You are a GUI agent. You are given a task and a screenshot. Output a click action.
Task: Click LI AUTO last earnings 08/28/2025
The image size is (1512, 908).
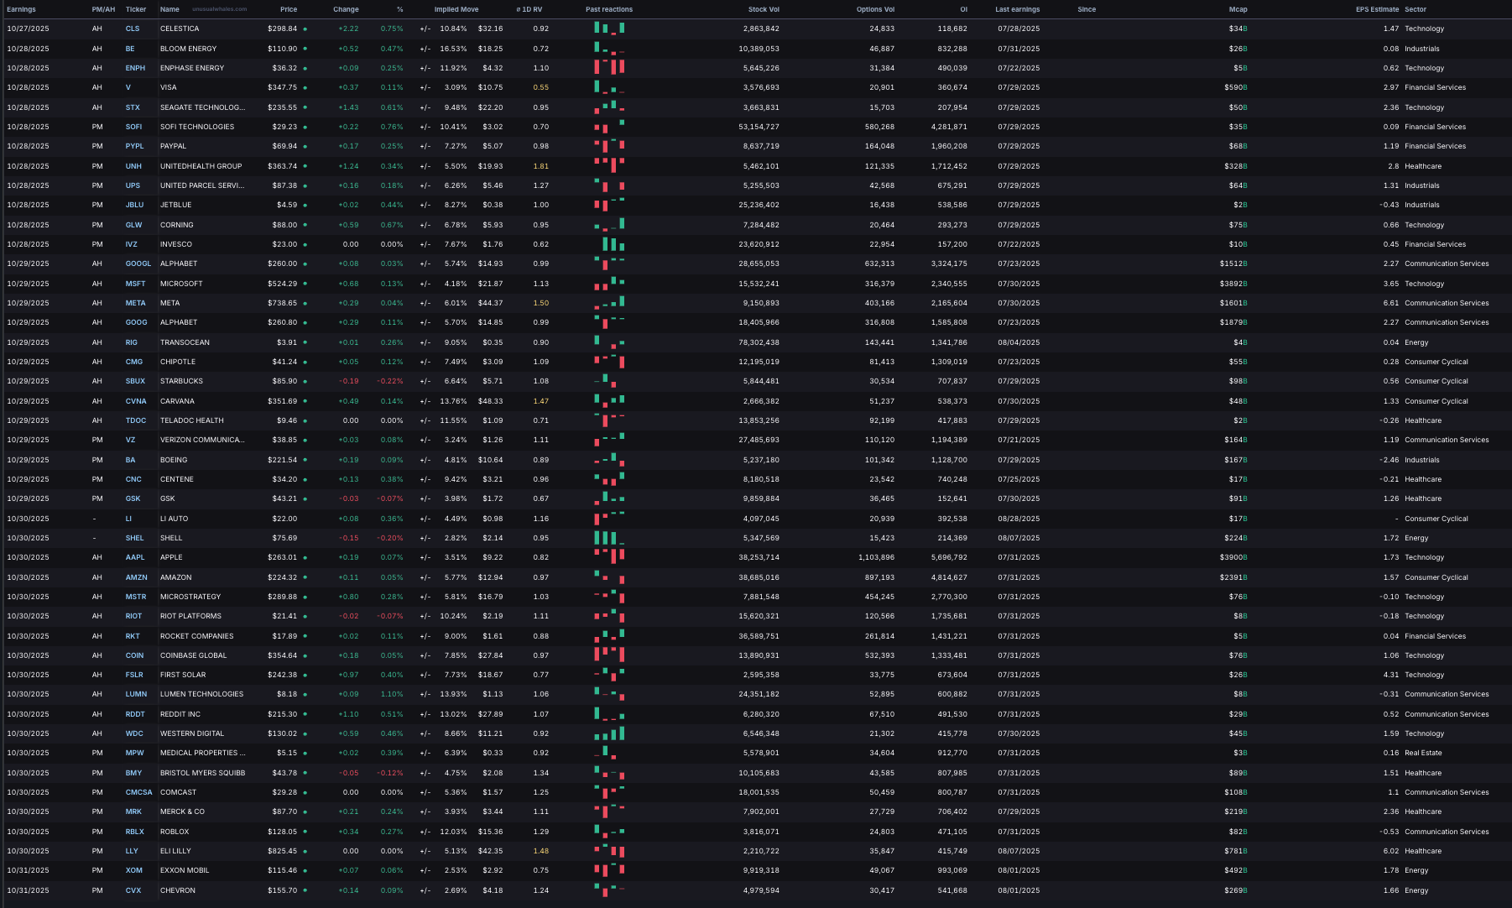pos(1019,519)
